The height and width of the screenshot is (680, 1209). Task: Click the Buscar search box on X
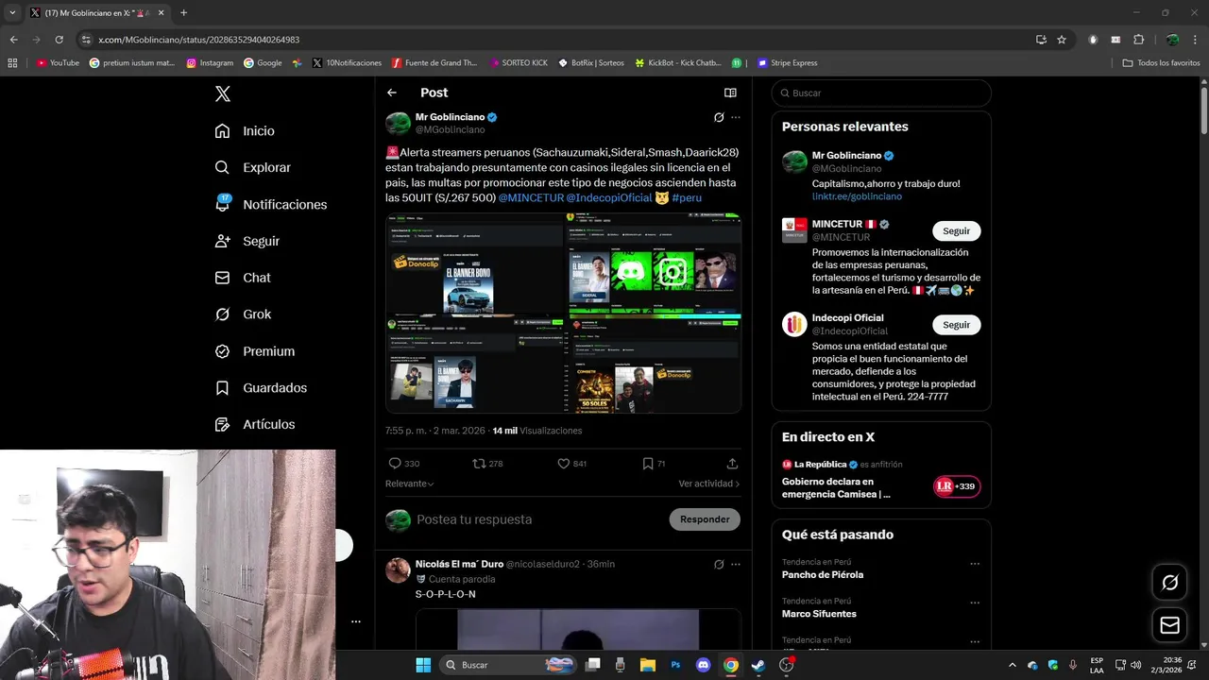(x=881, y=93)
